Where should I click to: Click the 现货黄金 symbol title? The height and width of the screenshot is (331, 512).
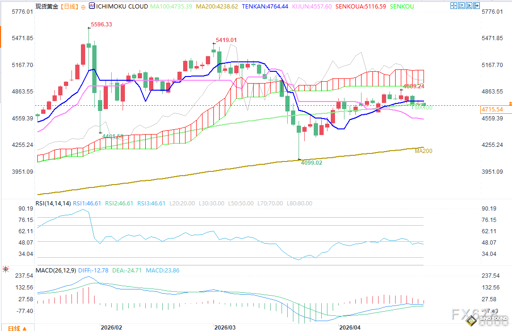pos(47,7)
